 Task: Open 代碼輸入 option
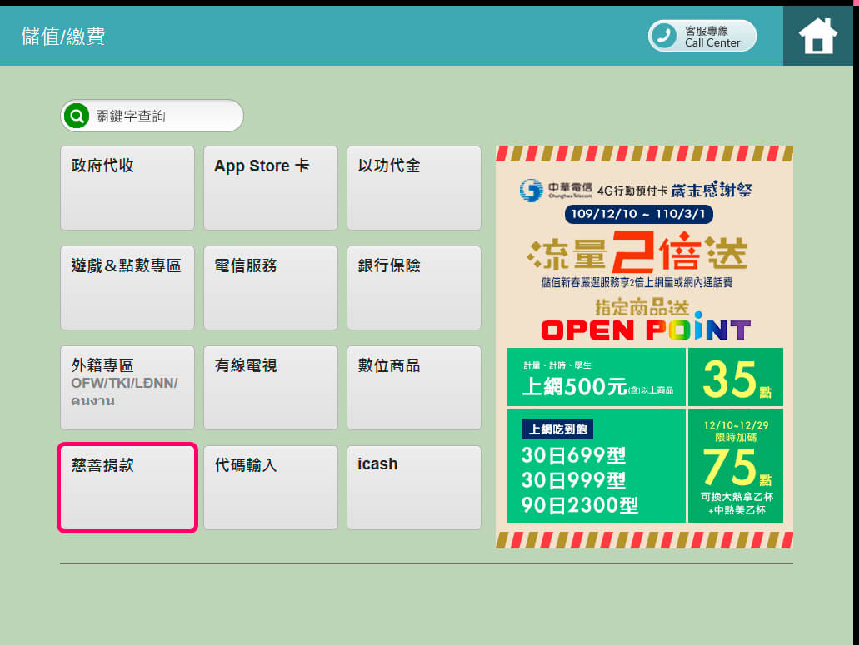point(270,488)
